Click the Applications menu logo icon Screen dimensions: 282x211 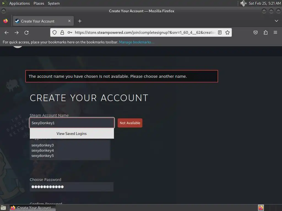point(4,3)
